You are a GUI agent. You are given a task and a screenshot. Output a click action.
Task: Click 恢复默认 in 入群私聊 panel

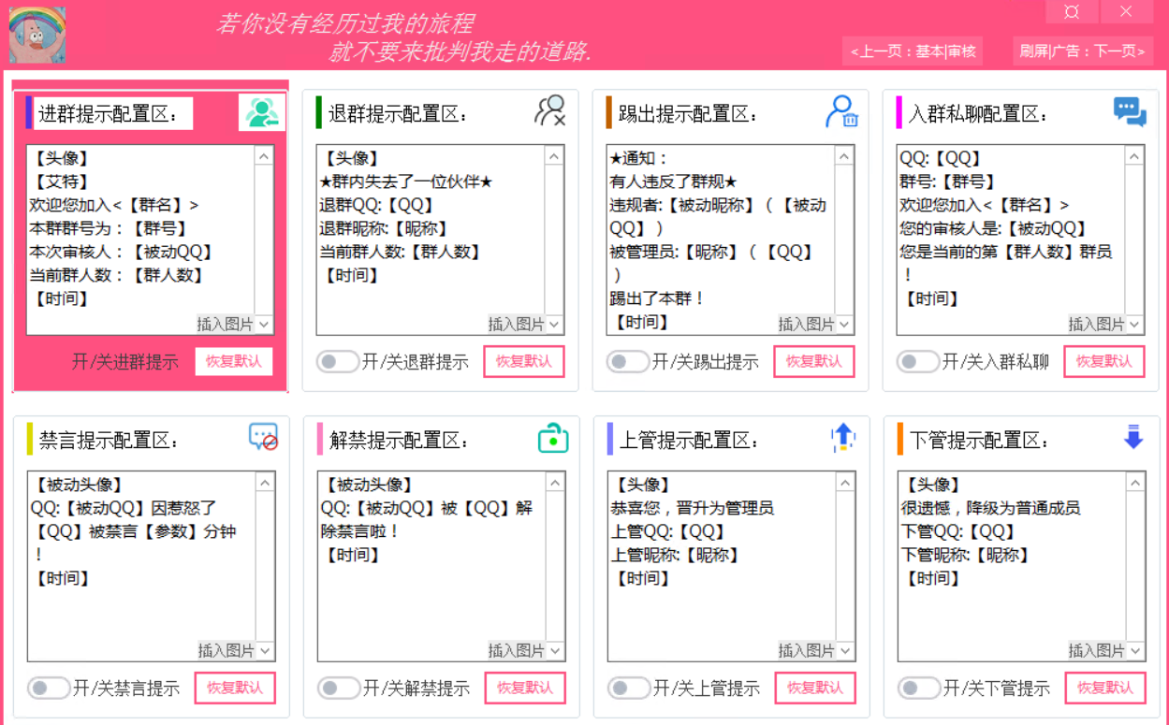click(1104, 361)
